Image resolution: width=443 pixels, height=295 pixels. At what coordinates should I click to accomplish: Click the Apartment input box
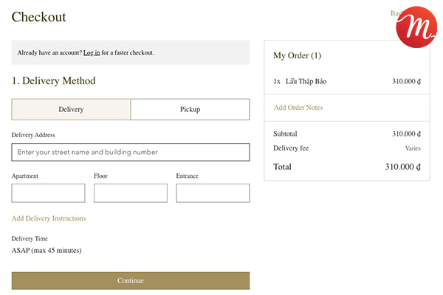click(48, 193)
